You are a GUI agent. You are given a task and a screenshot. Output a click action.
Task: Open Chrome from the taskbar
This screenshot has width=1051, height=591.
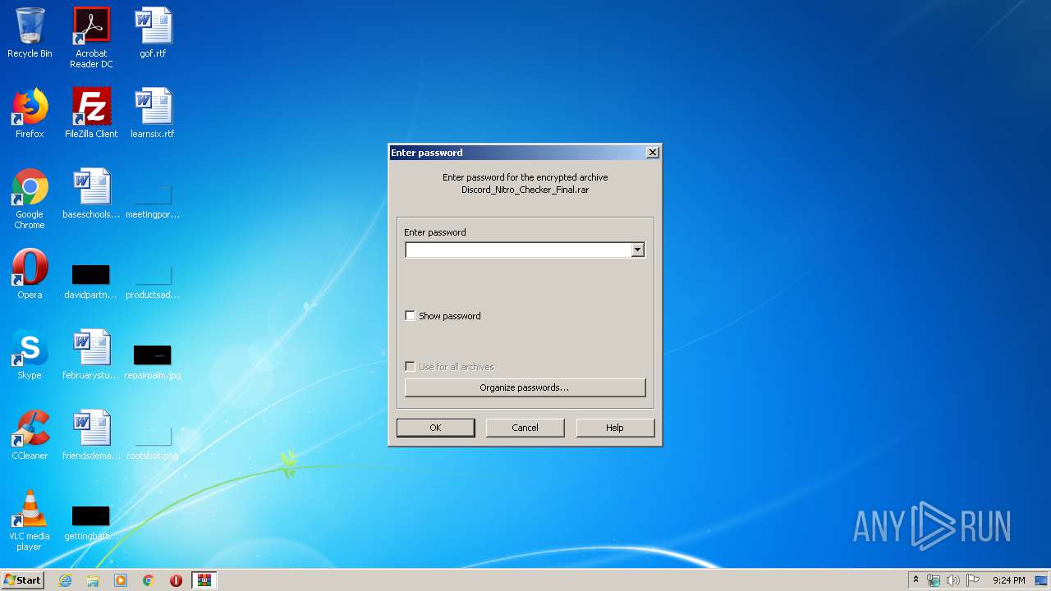click(149, 580)
